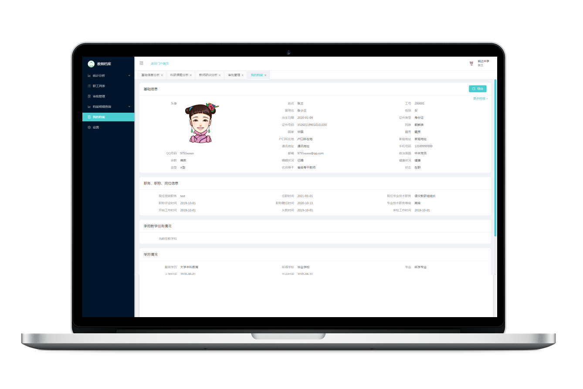Open 档案明细查询 in the sidebar
The image size is (583, 389).
(x=108, y=107)
